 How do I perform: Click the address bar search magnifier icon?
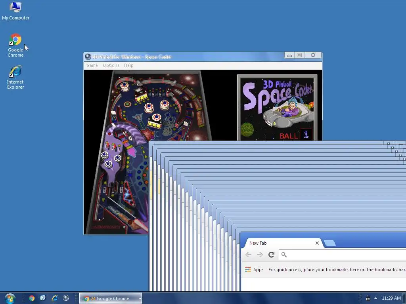[284, 255]
